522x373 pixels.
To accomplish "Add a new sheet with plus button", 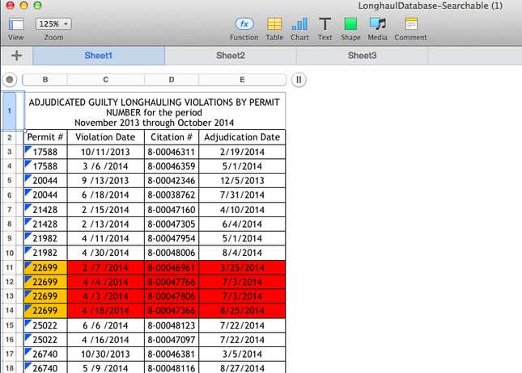I will [x=16, y=55].
